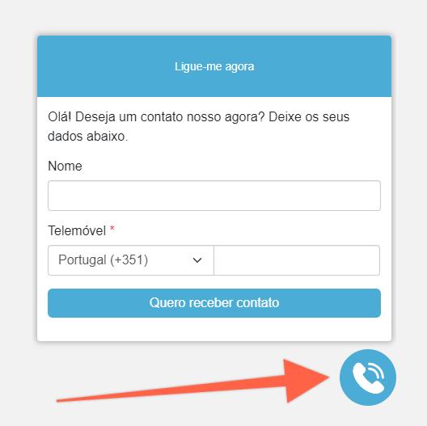Click the Telemóvel field label

pyautogui.click(x=77, y=230)
